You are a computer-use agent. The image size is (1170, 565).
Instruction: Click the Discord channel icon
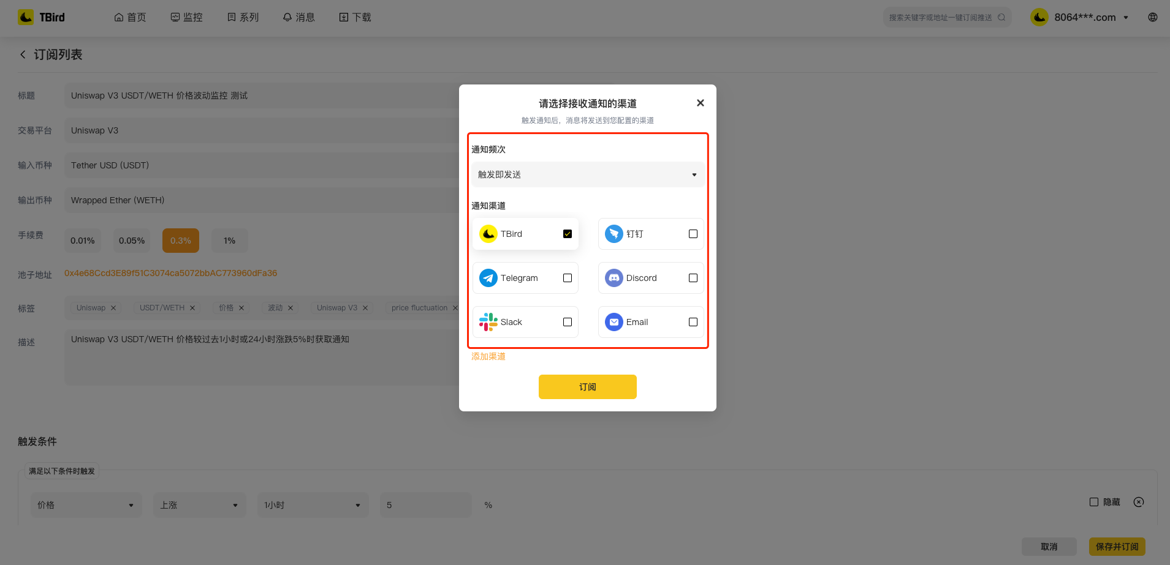[613, 278]
